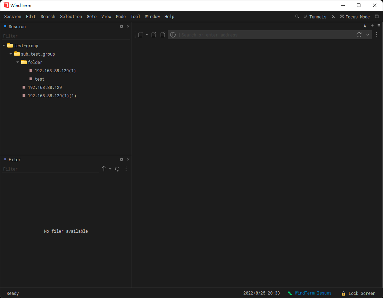Collapse the folder tree node arrow
Viewport: 383px width, 298px height.
18,62
